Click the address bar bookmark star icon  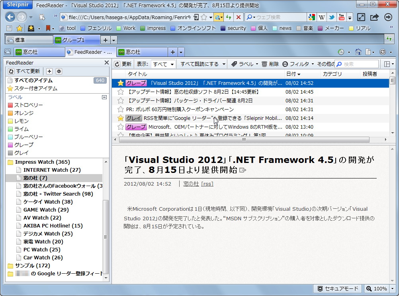204,17
